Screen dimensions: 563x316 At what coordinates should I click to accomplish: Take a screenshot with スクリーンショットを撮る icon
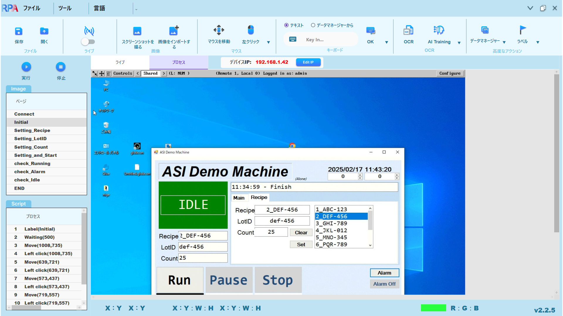[137, 31]
